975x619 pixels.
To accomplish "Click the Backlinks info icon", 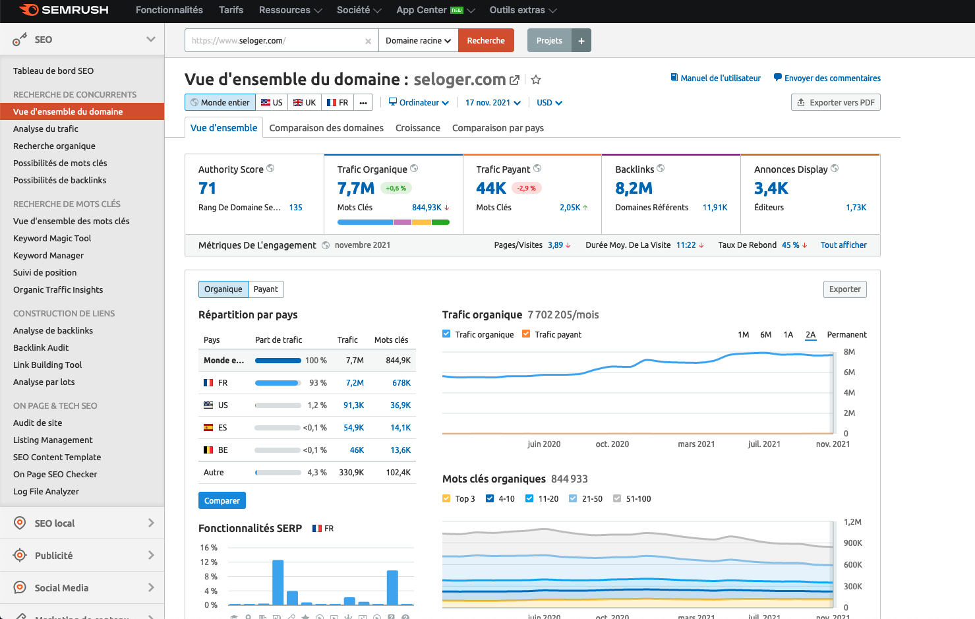I will (x=661, y=169).
